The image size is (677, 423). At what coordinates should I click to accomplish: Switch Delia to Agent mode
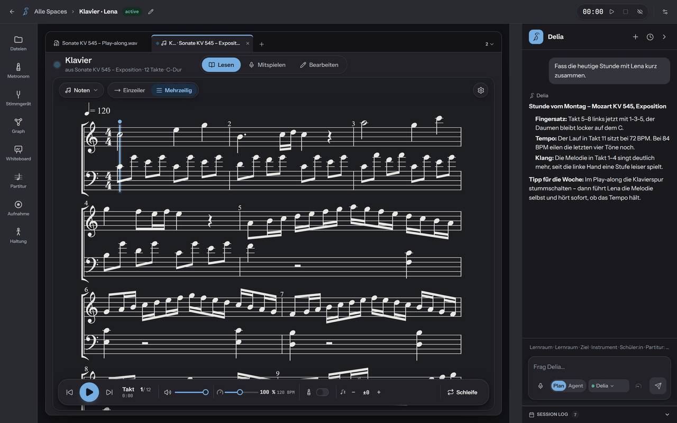[x=575, y=386]
